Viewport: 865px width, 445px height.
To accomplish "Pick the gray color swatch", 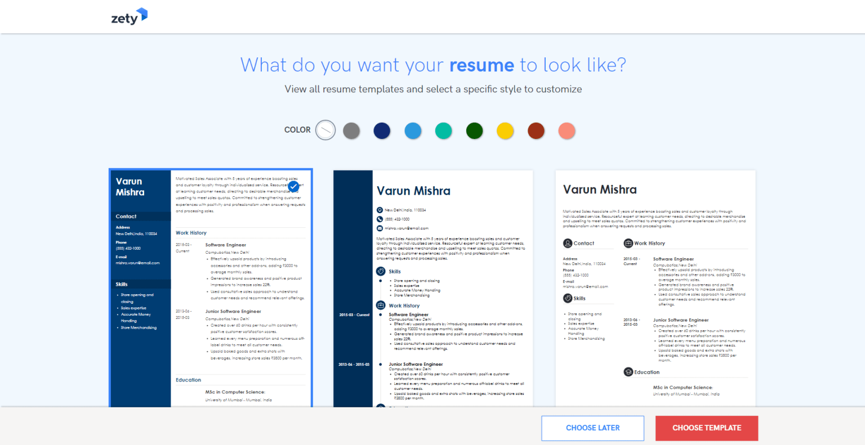I will pos(351,131).
